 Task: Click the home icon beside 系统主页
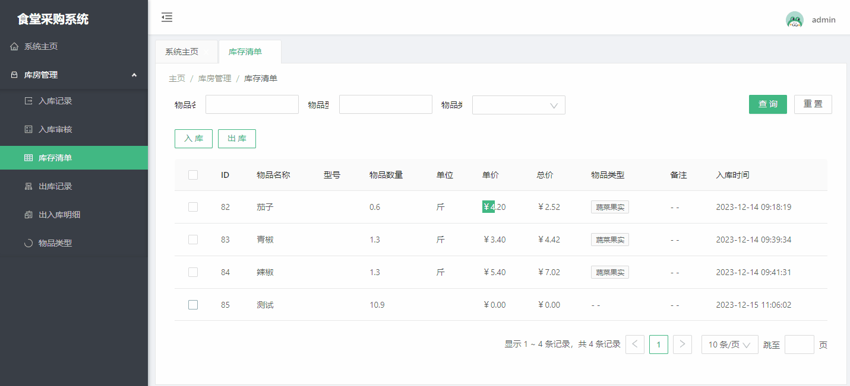click(x=14, y=46)
